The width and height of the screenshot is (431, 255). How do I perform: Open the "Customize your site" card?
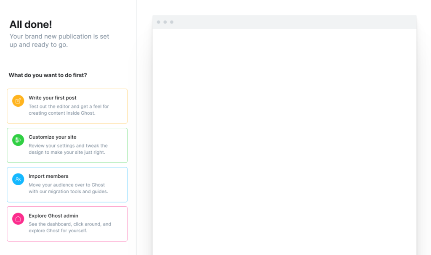(x=67, y=145)
